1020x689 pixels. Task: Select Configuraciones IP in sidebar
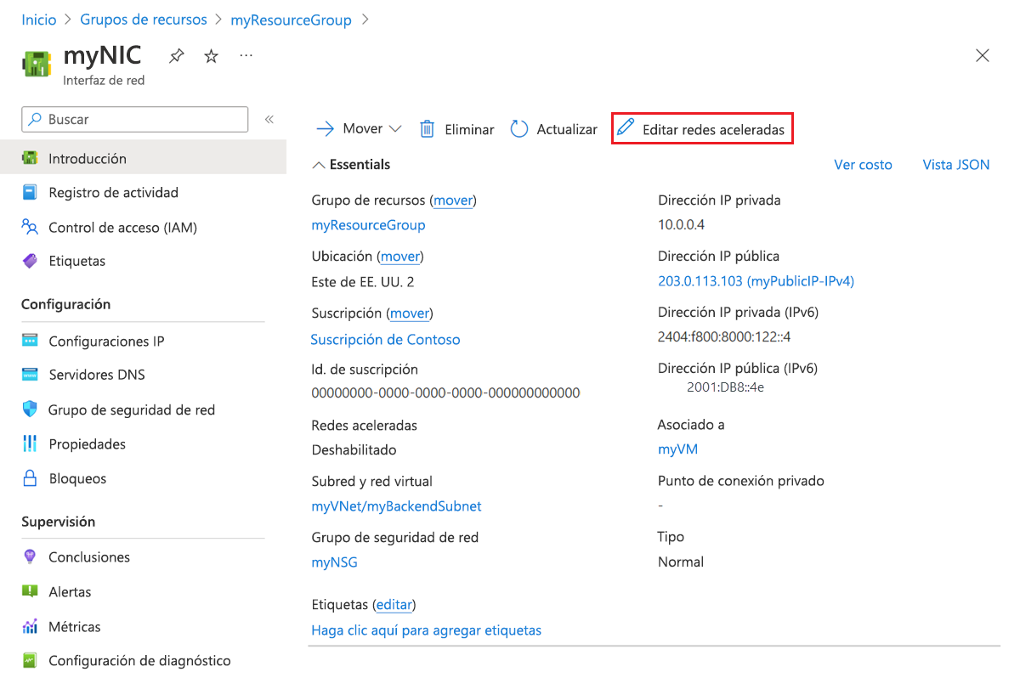(x=106, y=342)
